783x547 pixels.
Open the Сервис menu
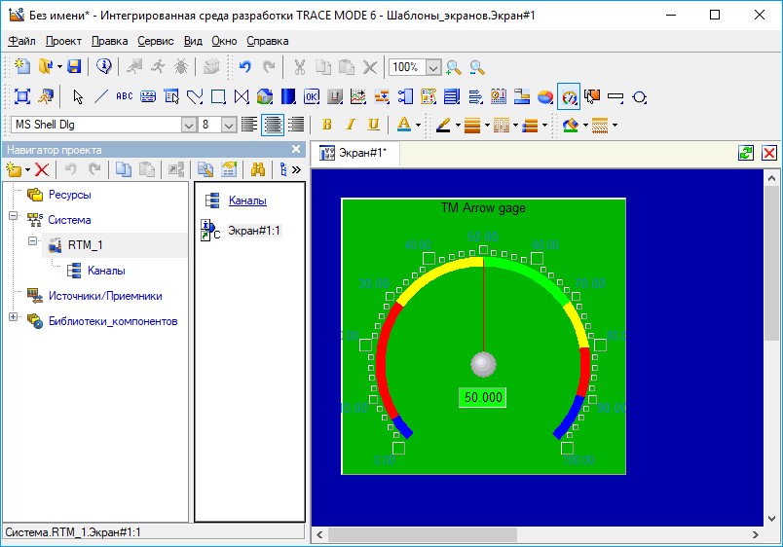point(156,41)
